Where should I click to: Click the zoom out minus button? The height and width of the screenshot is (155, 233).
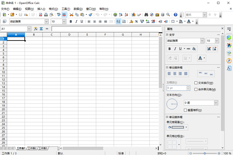[190, 153]
